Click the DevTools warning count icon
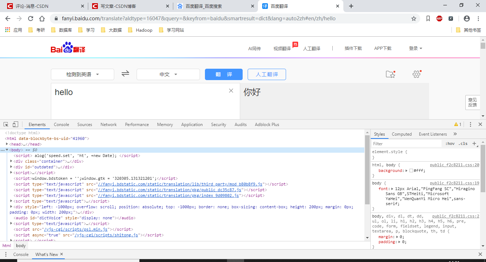This screenshot has height=262, width=486. click(x=458, y=124)
